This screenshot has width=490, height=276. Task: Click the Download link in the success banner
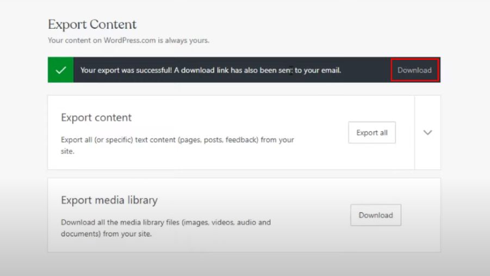(x=414, y=70)
